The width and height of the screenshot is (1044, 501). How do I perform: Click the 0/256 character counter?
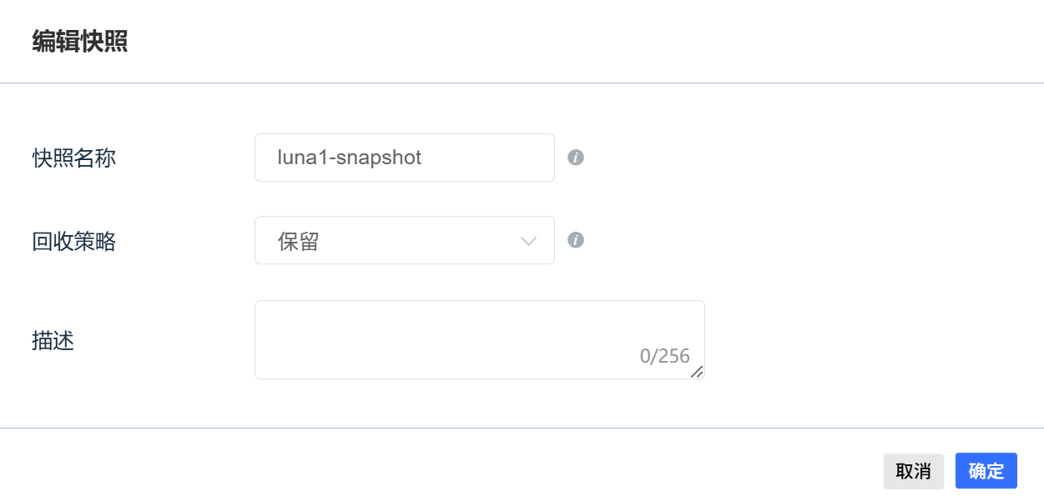(665, 357)
